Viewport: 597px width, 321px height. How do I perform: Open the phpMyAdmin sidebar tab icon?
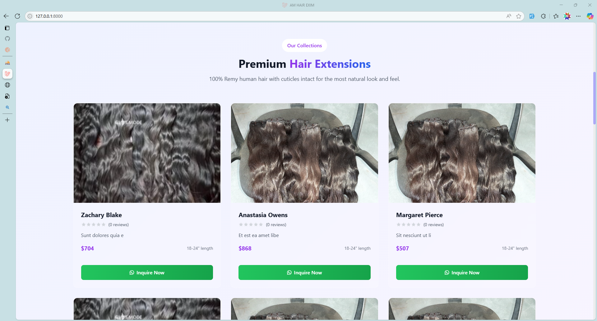7,63
